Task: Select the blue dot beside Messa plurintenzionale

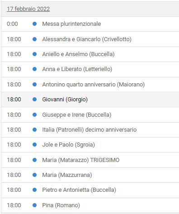Action: click(x=34, y=24)
